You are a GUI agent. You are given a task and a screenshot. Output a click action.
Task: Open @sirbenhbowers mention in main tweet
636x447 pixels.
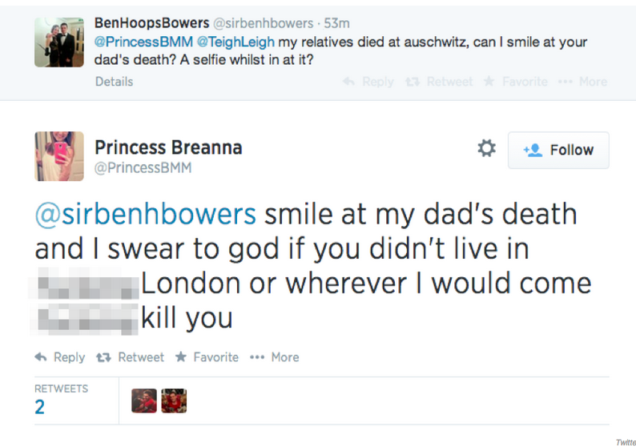click(x=146, y=215)
